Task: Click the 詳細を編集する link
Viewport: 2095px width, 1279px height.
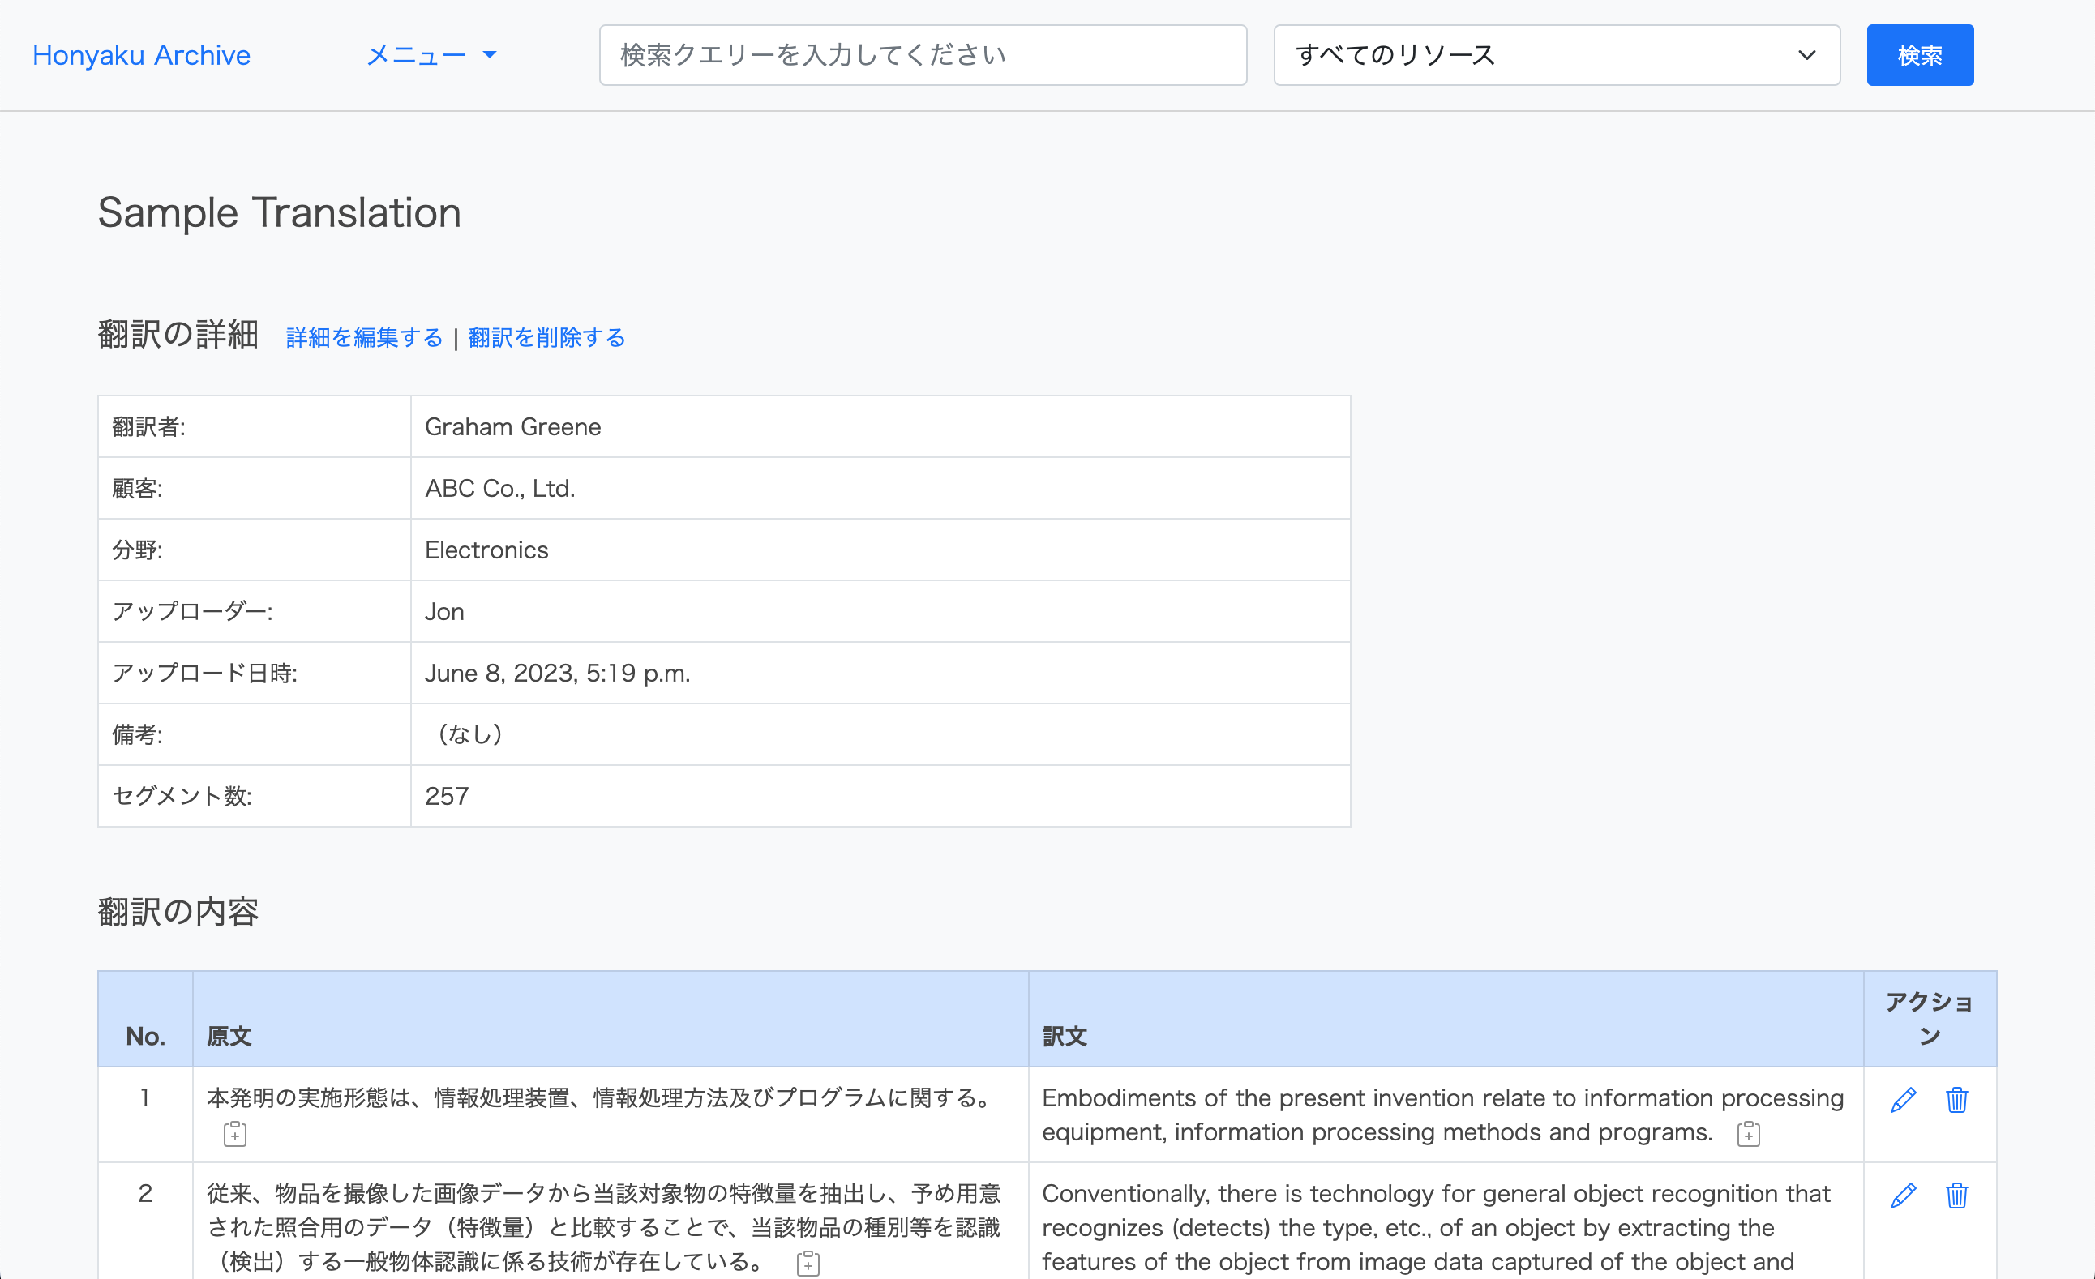Action: coord(364,337)
